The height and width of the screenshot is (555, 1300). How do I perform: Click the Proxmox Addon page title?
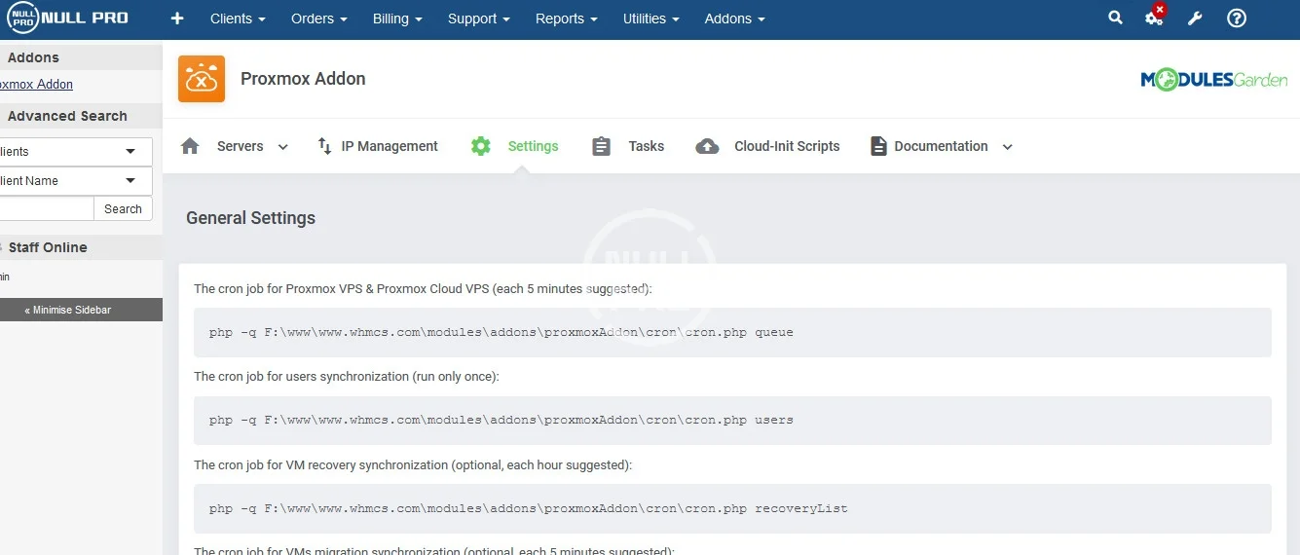click(303, 79)
